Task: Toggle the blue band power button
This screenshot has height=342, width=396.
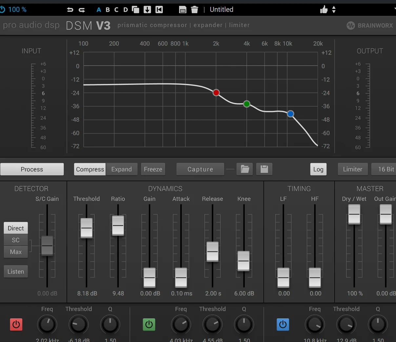Action: (x=283, y=325)
